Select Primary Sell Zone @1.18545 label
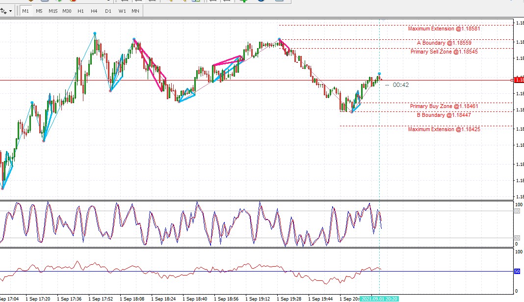Screen dimensions: 524x302 (x=444, y=52)
